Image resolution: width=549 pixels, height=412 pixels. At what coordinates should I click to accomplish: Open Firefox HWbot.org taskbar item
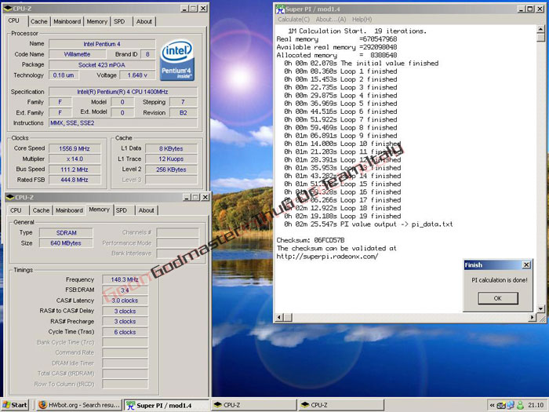[79, 405]
